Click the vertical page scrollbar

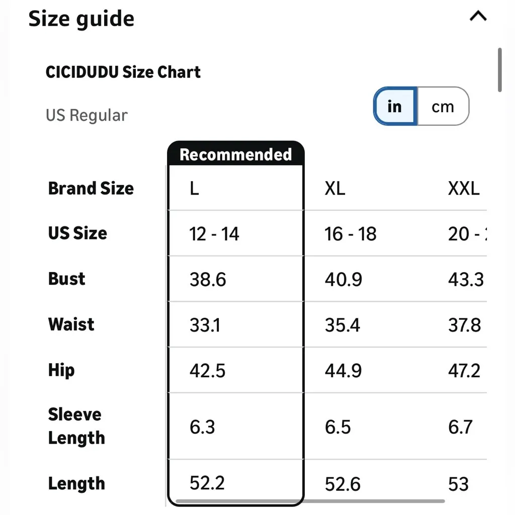pos(499,70)
